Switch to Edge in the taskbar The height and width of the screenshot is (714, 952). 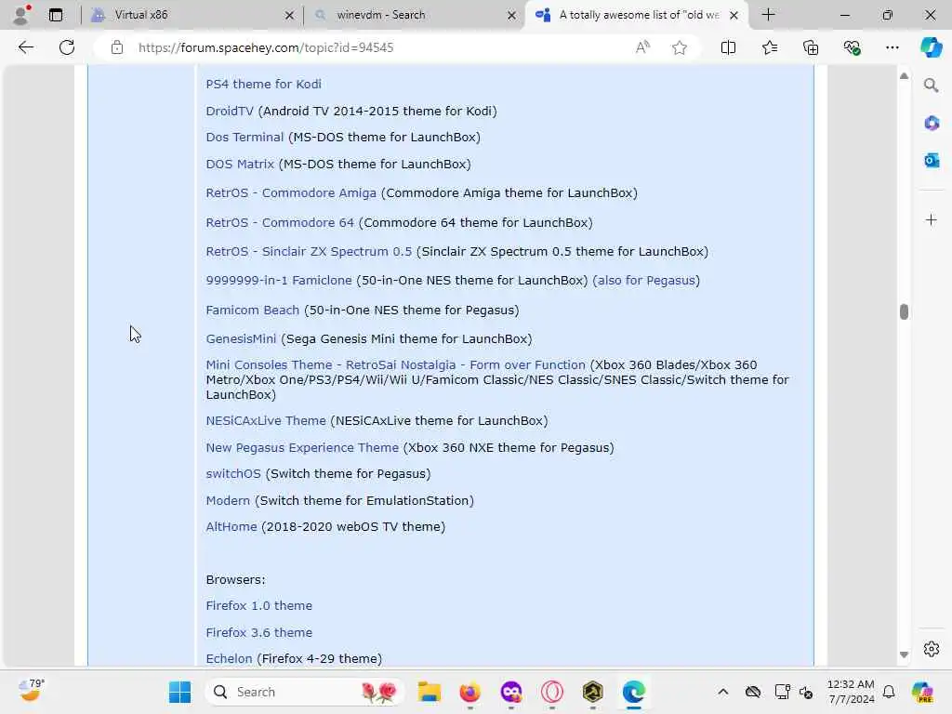(634, 692)
